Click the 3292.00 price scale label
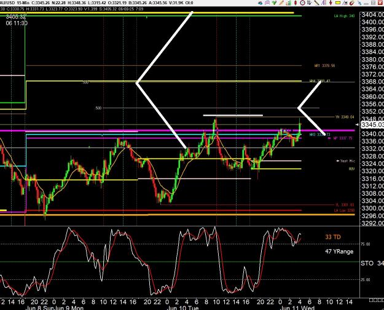 tap(372, 223)
